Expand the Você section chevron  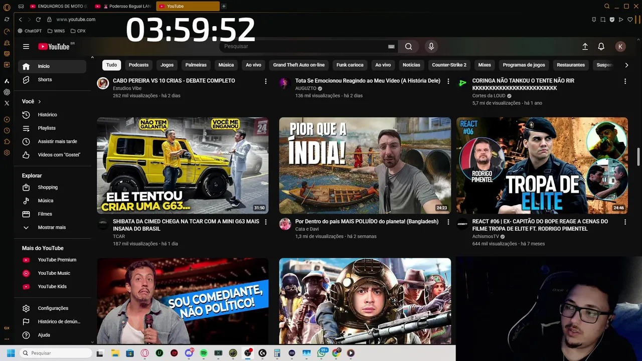(39, 102)
